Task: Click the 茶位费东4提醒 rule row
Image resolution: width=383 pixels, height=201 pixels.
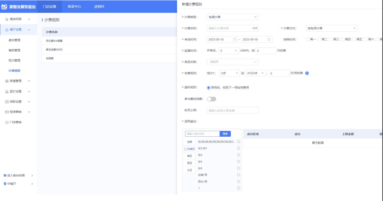Action: pos(110,41)
